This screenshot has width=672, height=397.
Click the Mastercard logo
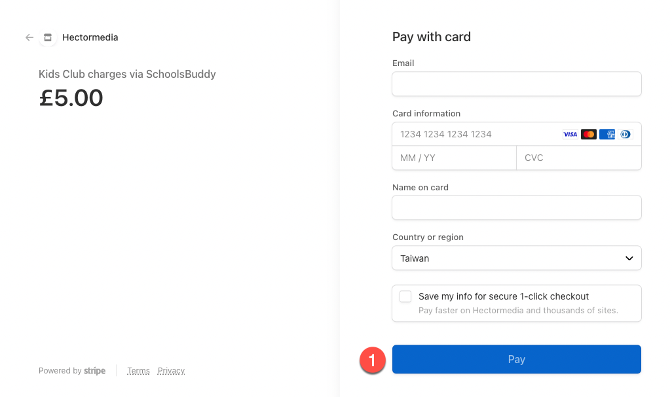[x=588, y=134]
